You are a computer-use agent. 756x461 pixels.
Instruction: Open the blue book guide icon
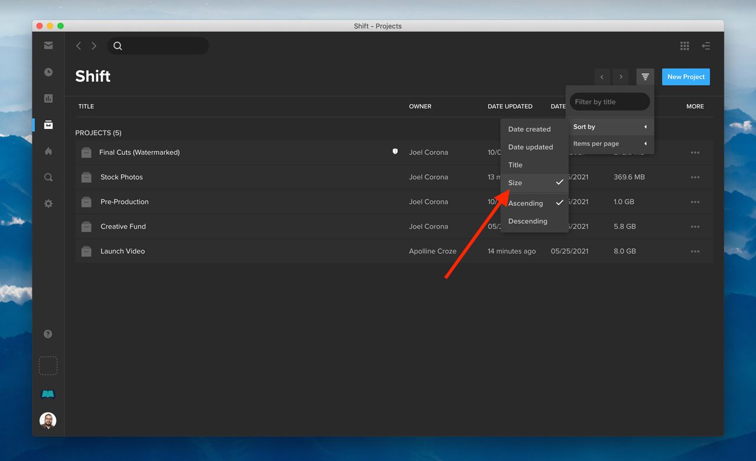click(x=48, y=394)
